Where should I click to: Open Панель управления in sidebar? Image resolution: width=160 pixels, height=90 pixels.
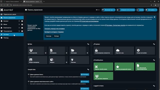[x=12, y=18]
